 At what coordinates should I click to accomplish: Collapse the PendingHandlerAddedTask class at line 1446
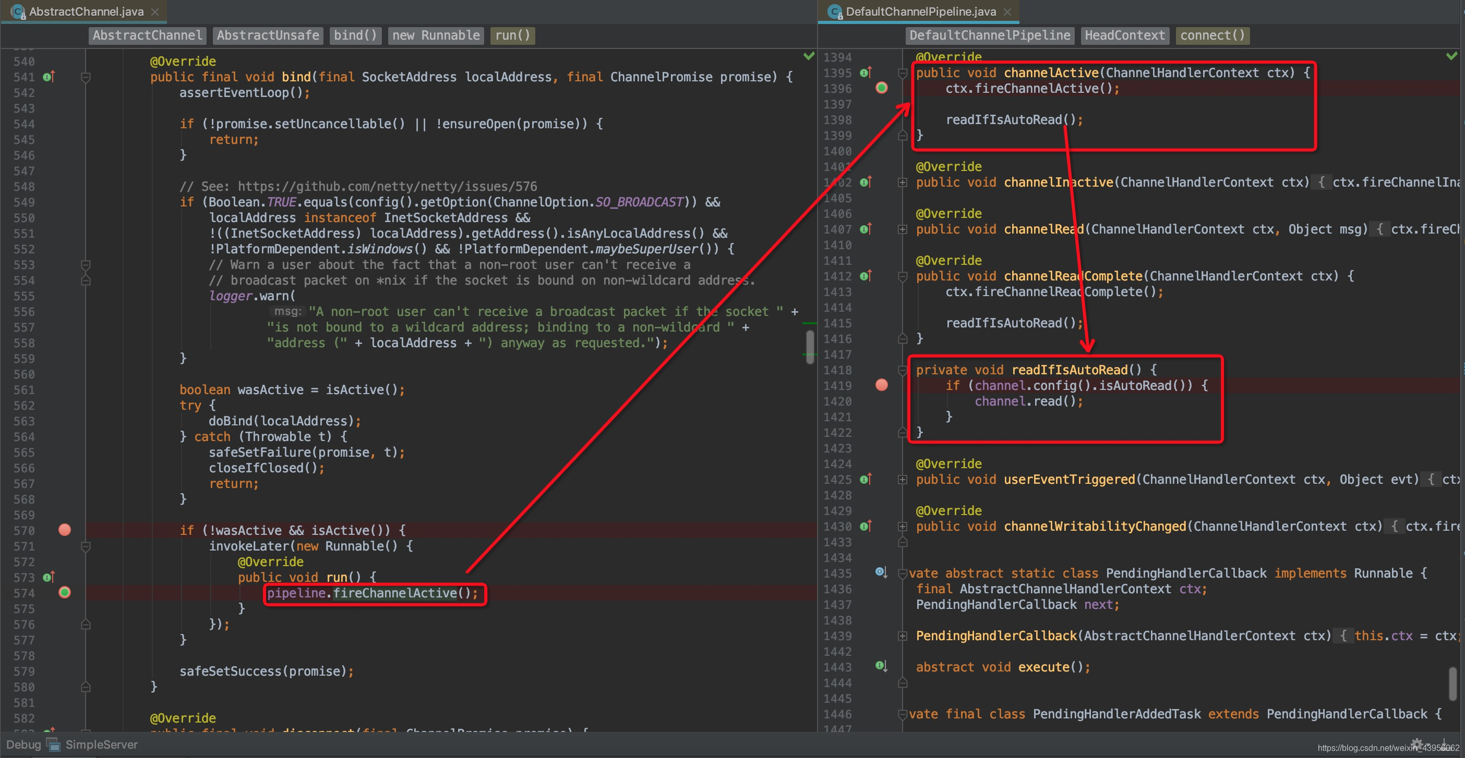903,714
